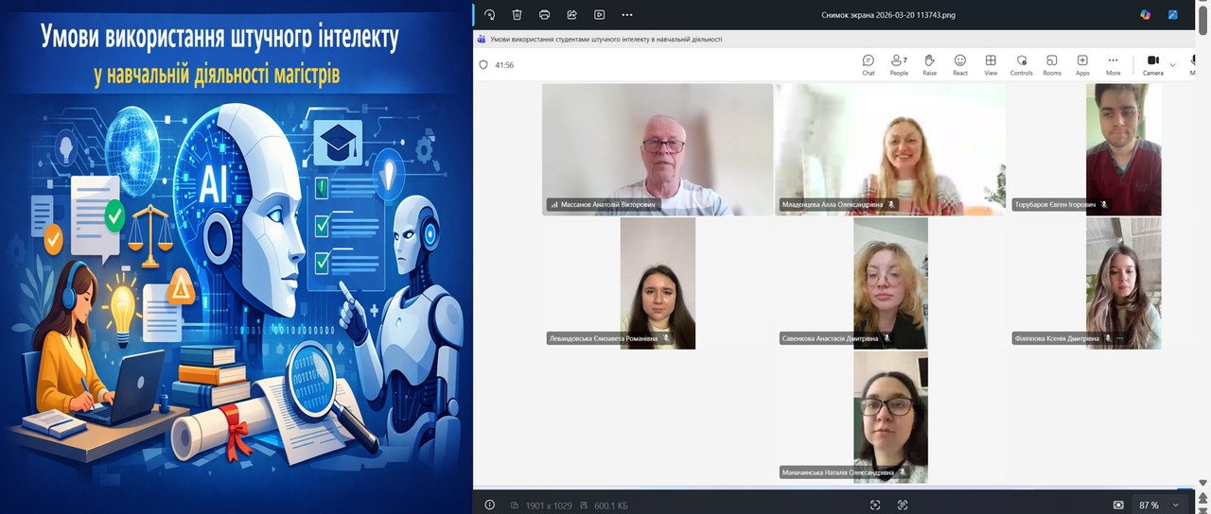Open the Copilot icon in the title bar
Screen dimensions: 1211x514
[1146, 14]
